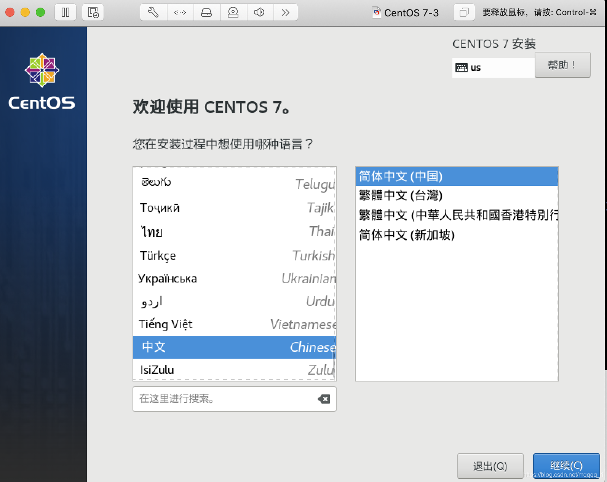
Task: Select Tiếng Việt Vietnamese language
Action: pos(234,324)
